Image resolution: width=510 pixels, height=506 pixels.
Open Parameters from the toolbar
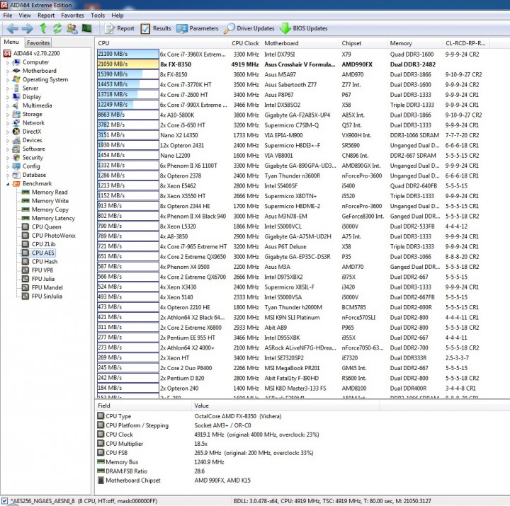tap(197, 28)
